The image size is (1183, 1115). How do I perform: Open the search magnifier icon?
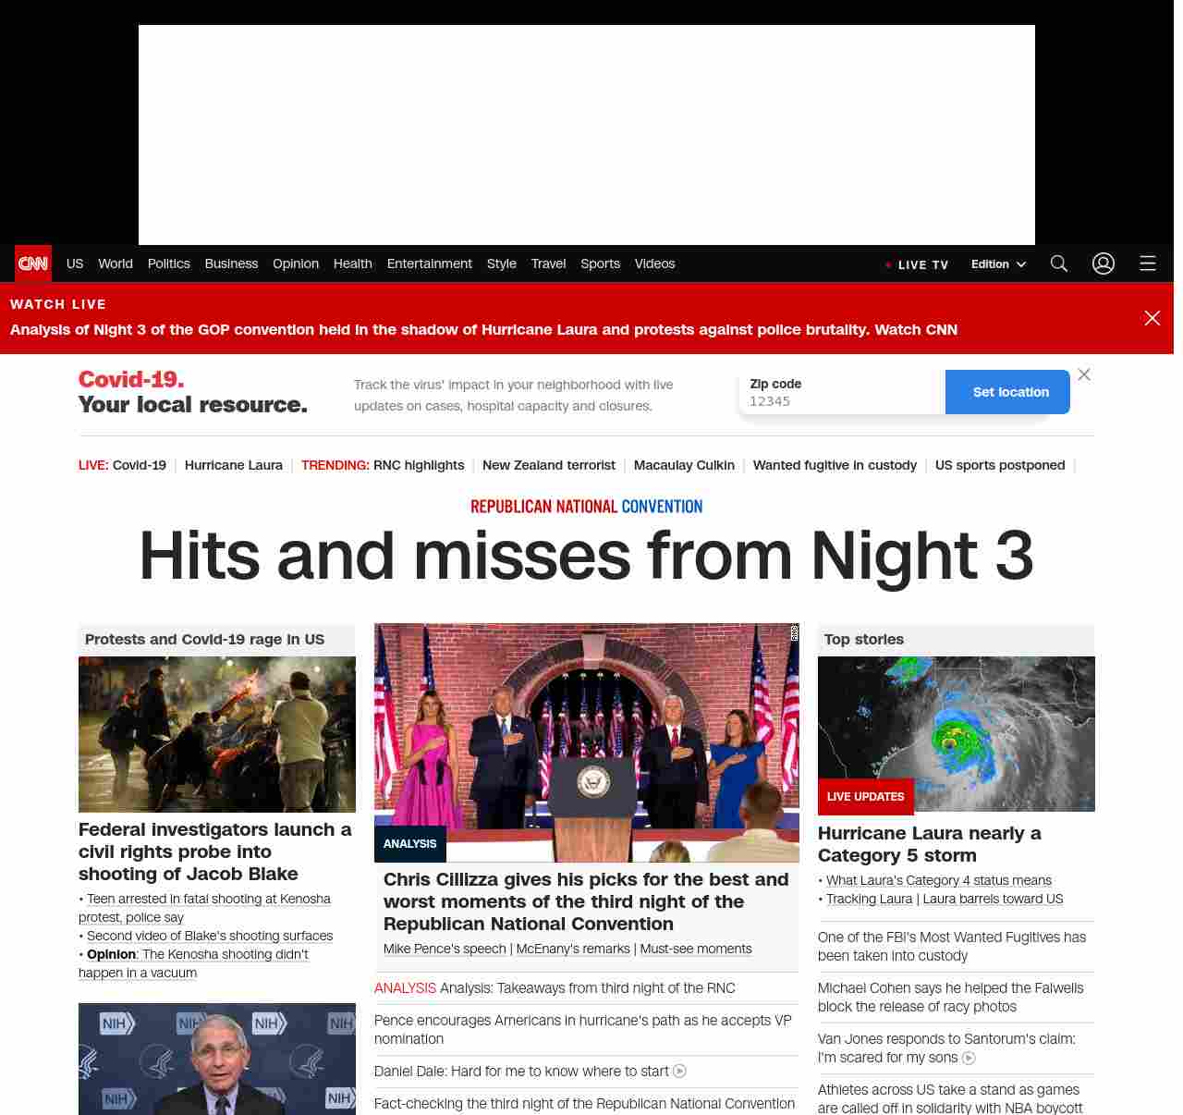1059,263
